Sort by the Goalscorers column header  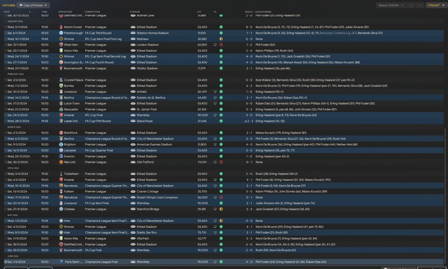[263, 12]
